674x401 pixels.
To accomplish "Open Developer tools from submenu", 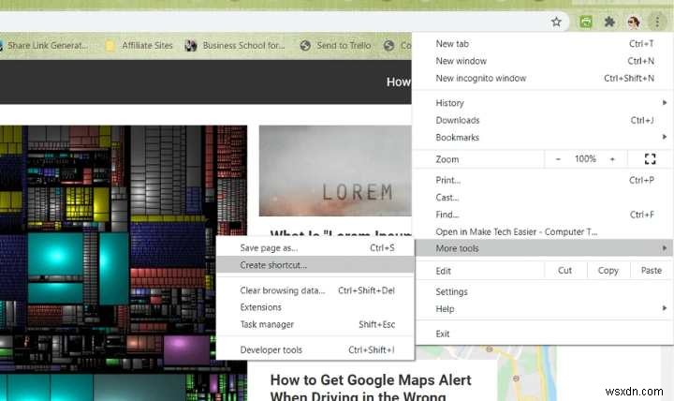I will tap(315, 349).
